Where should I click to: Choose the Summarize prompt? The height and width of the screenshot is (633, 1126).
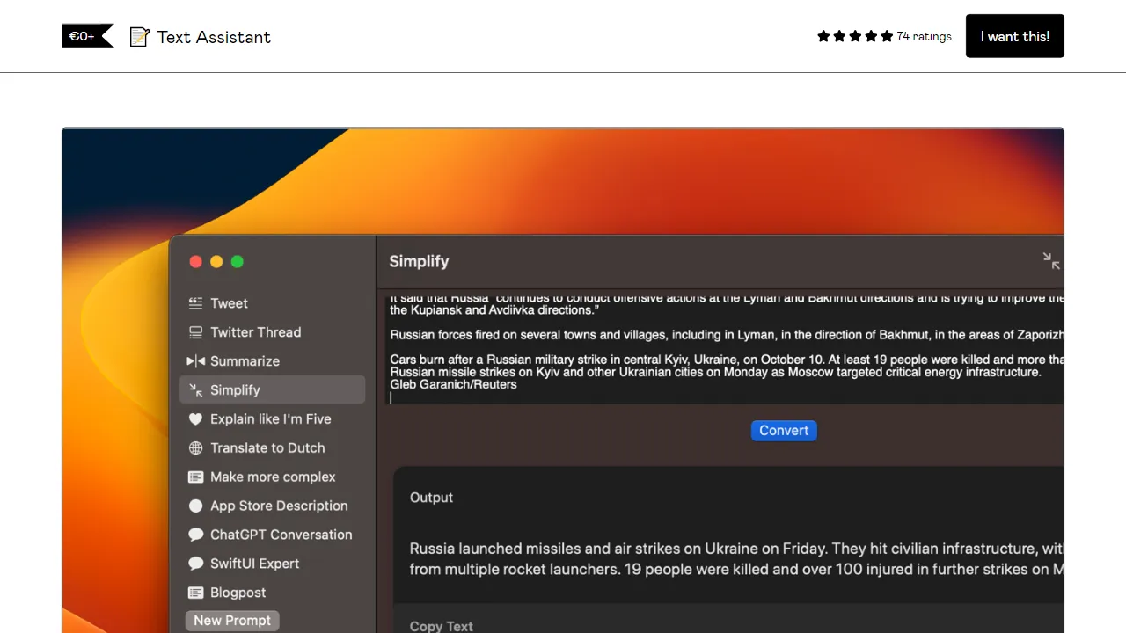point(272,361)
